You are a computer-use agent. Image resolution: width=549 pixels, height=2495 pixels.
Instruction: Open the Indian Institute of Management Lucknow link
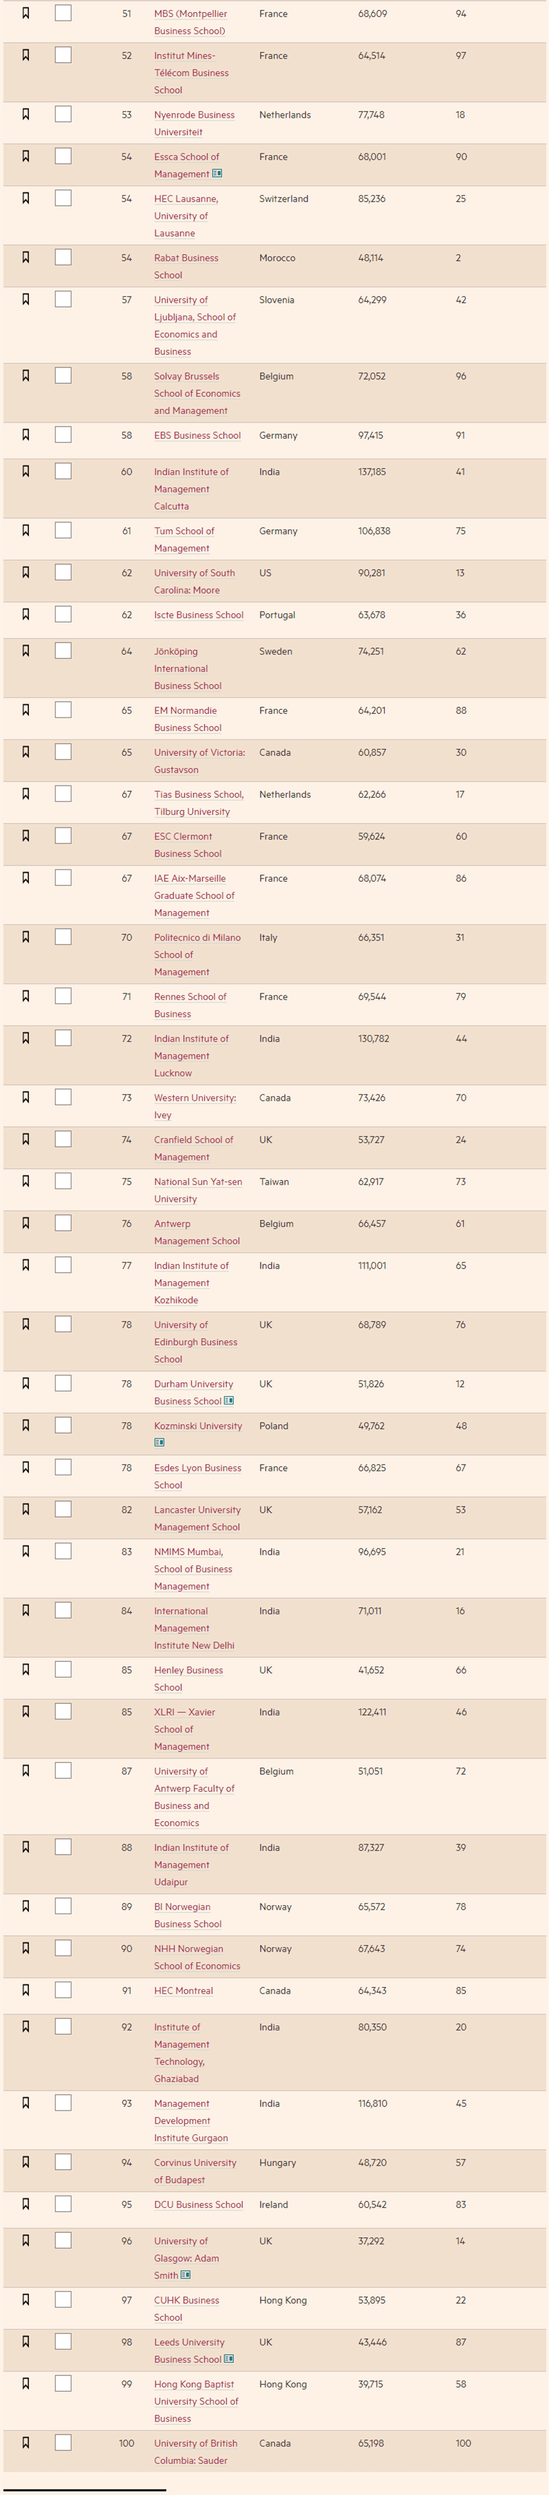coord(192,1056)
